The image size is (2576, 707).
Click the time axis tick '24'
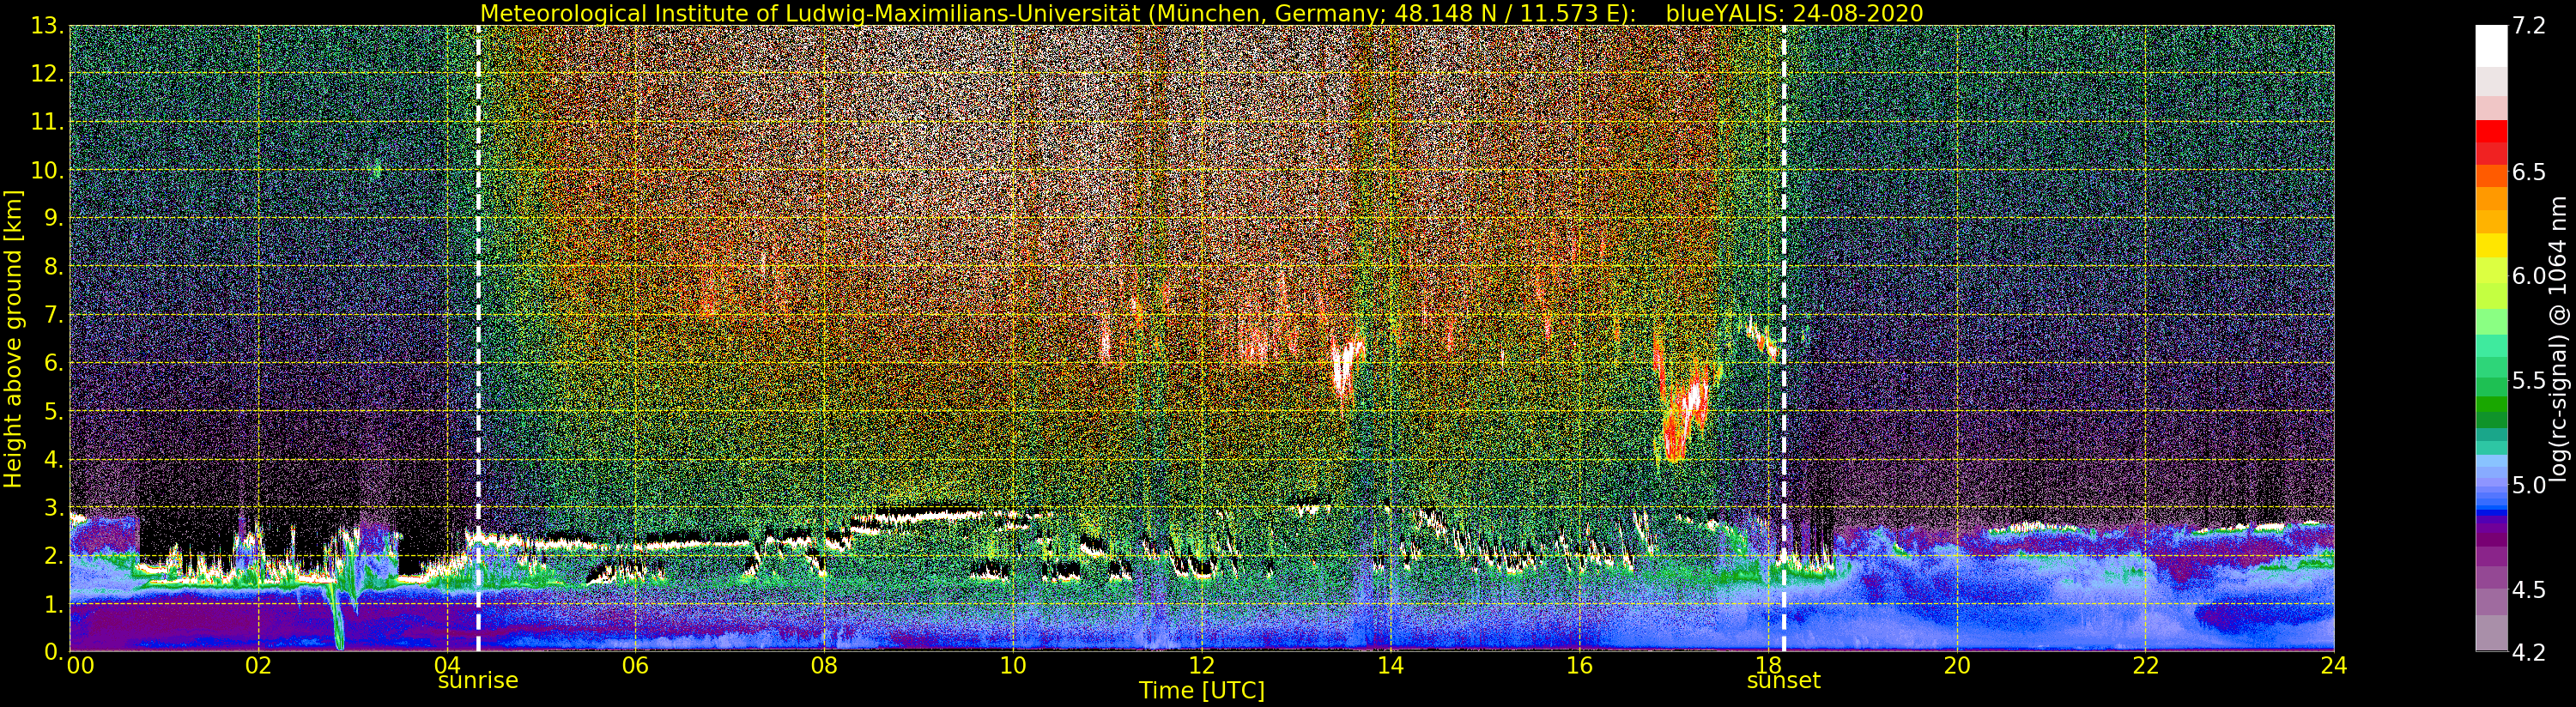click(2334, 666)
